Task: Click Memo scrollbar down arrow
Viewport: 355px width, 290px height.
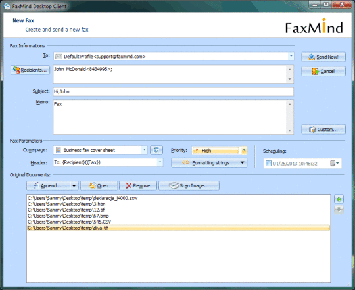Action: coord(290,130)
